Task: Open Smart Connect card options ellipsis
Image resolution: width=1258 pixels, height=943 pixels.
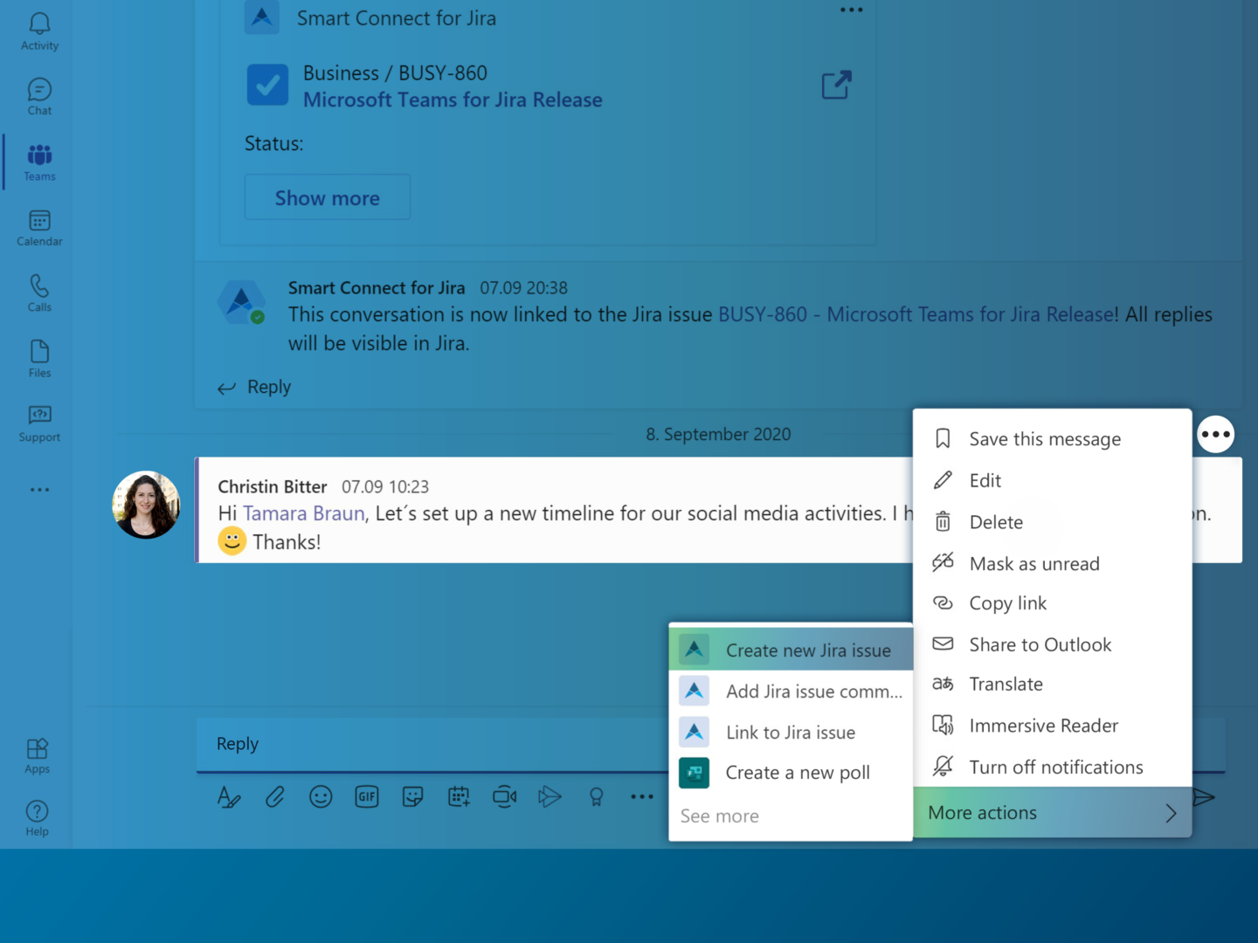Action: click(852, 10)
